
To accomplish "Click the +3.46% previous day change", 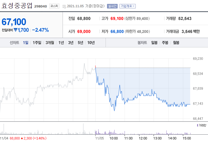I will click(x=40, y=138).
